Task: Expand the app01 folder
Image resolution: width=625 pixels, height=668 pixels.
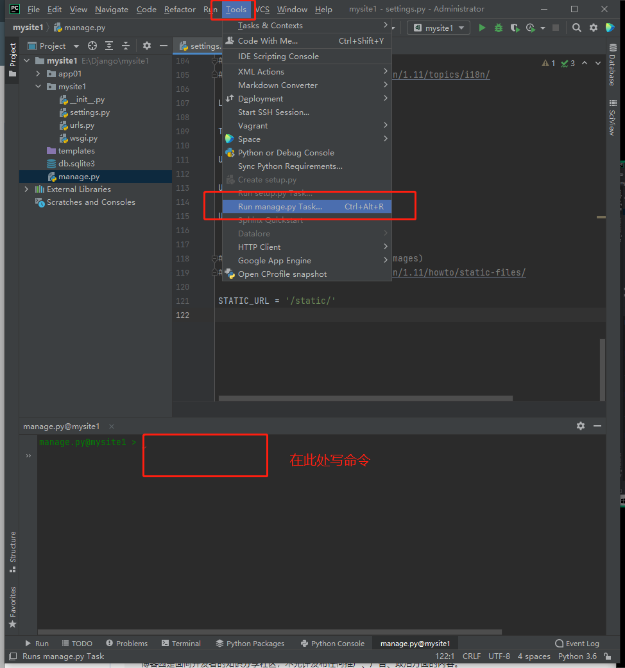Action: [x=39, y=74]
